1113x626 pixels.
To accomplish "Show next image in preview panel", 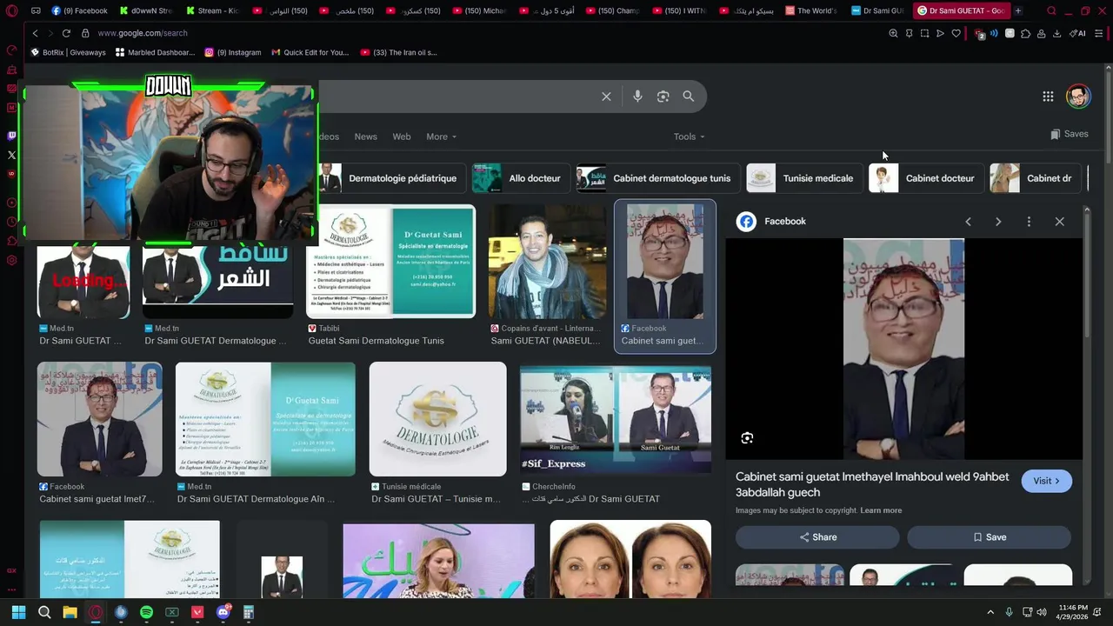I will [x=998, y=222].
